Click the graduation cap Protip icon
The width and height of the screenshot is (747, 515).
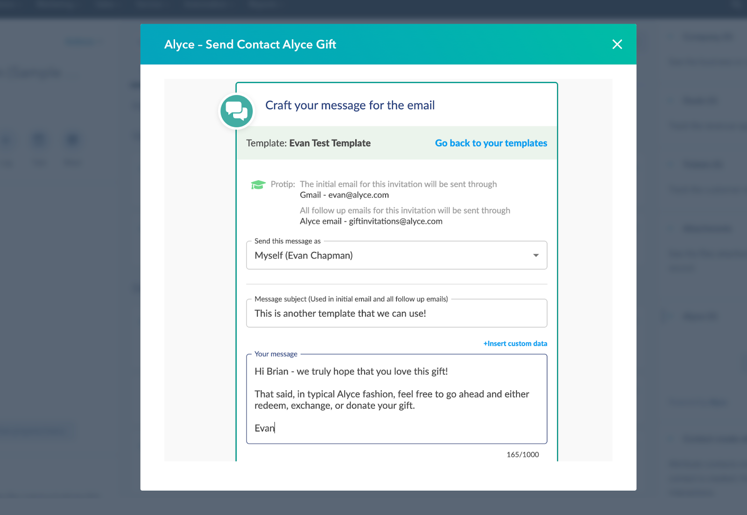pos(258,184)
